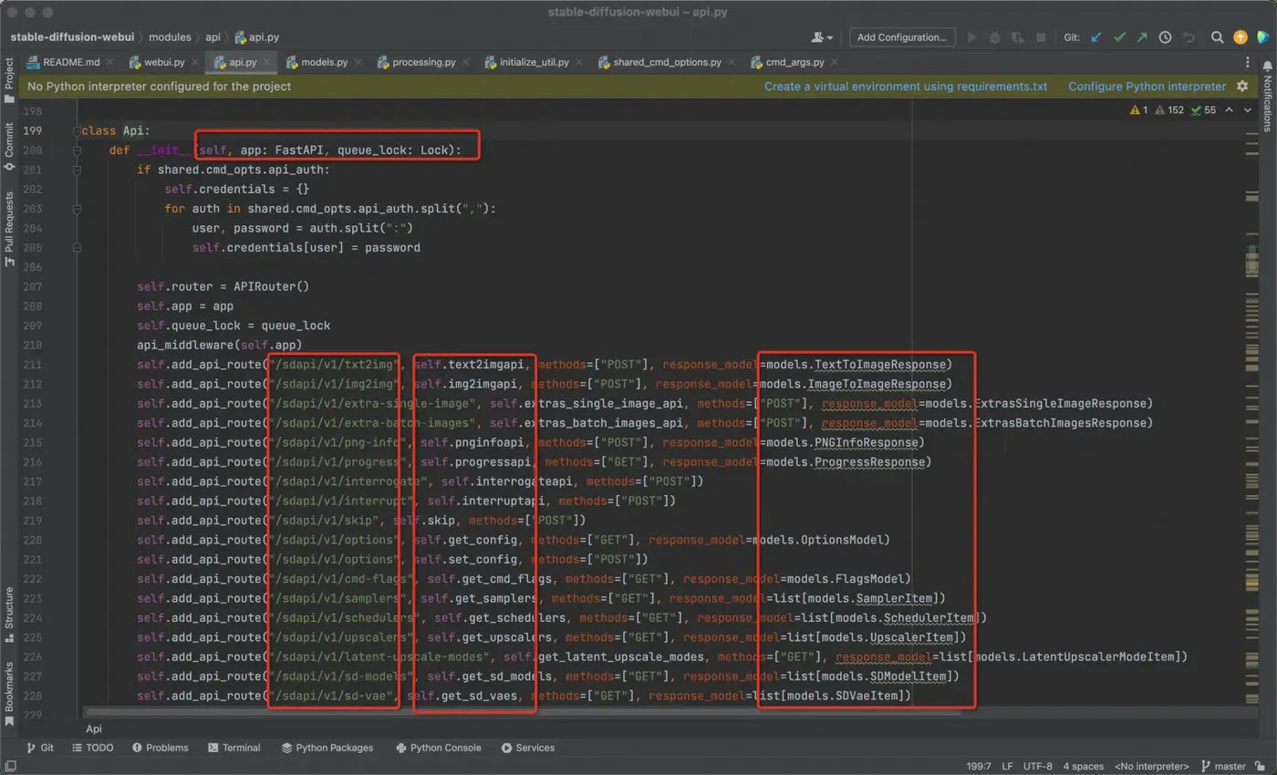Click the Git Rollback undo icon
This screenshot has width=1277, height=775.
point(1189,37)
